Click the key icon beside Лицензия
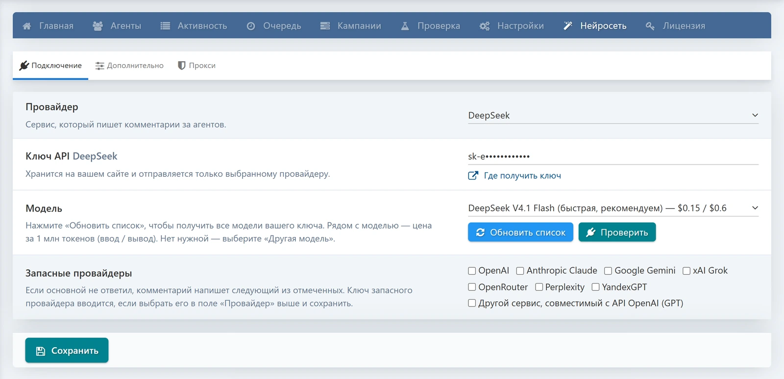Viewport: 784px width, 379px height. [650, 26]
